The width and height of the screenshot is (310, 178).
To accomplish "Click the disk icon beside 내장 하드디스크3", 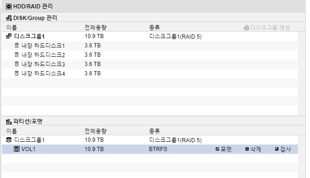I will pyautogui.click(x=17, y=64).
